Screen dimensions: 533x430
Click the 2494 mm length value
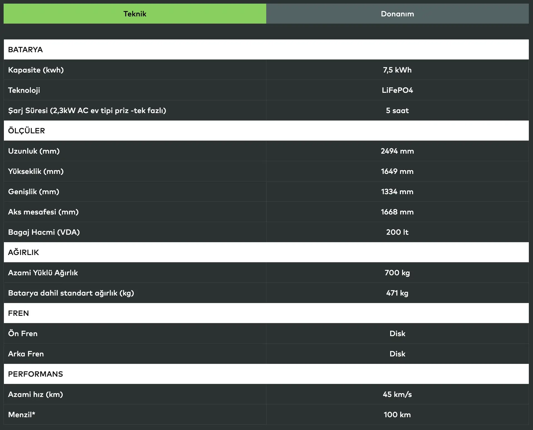(397, 151)
